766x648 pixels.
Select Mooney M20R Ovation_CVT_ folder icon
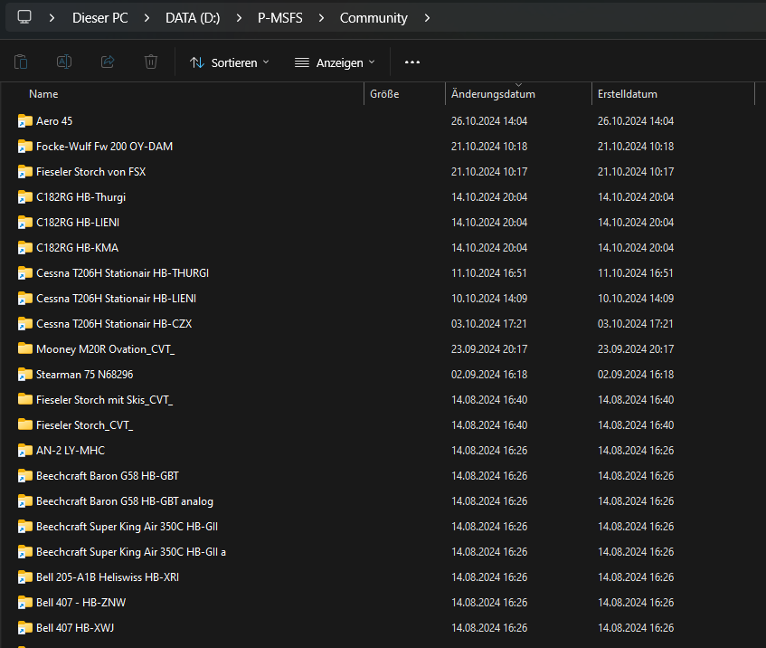(x=25, y=348)
